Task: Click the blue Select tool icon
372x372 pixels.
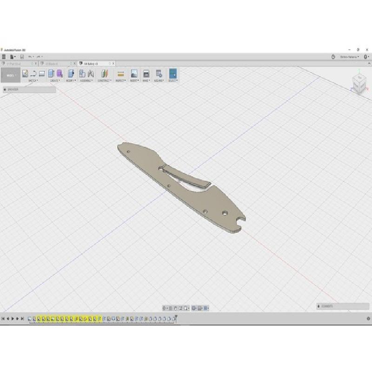Action: [x=173, y=73]
